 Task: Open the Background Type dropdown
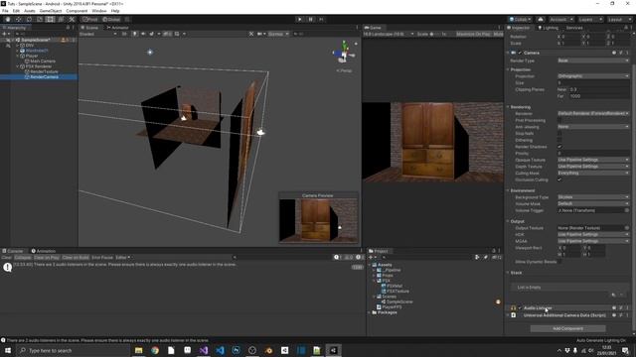pyautogui.click(x=593, y=197)
